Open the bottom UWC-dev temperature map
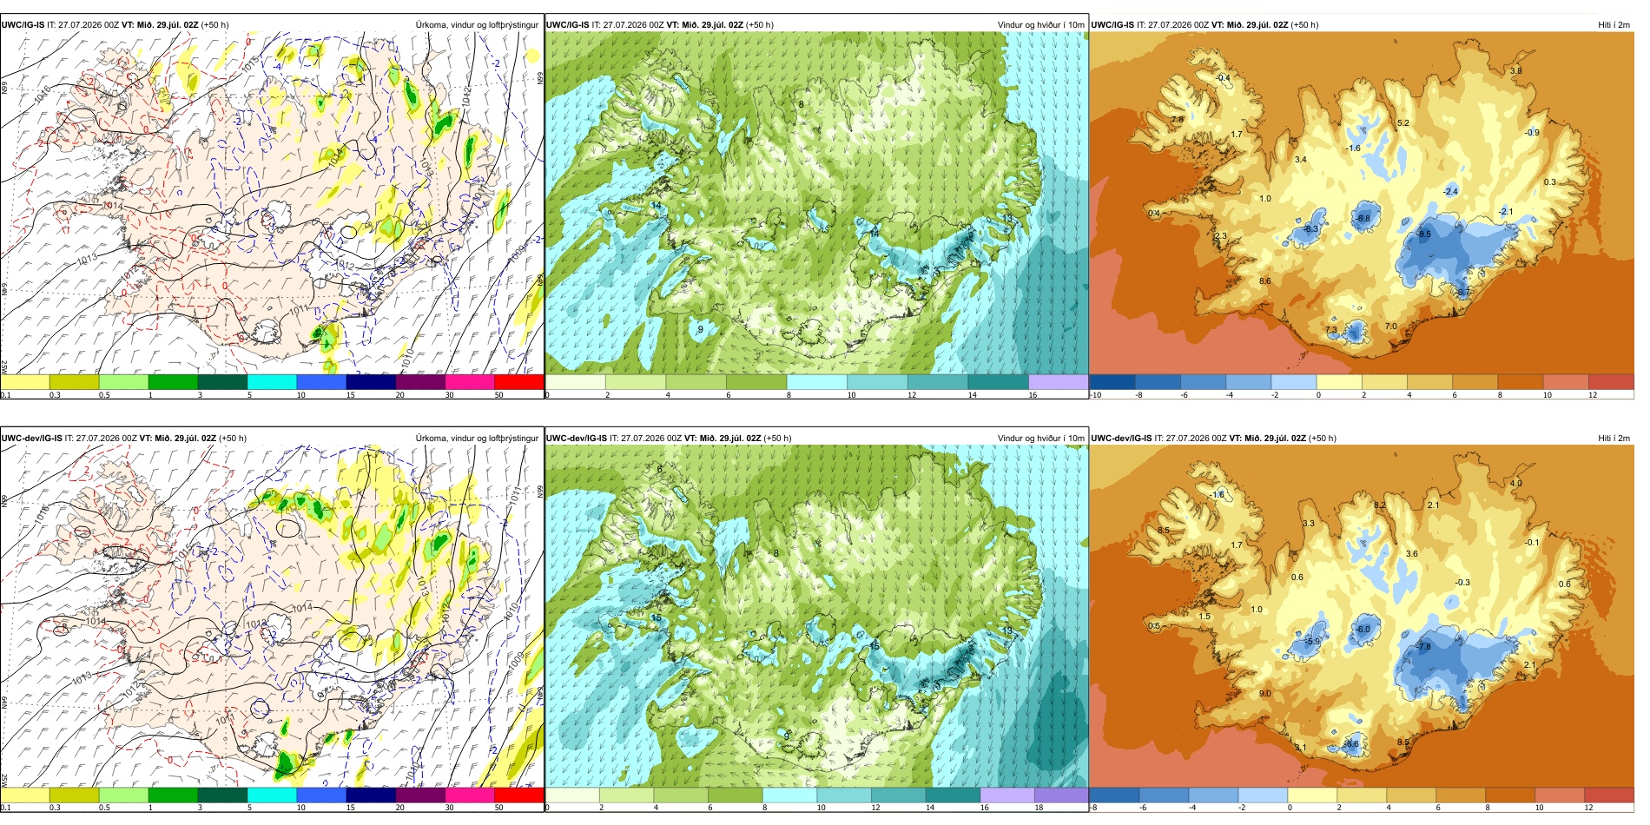Image resolution: width=1650 pixels, height=825 pixels. click(1362, 617)
